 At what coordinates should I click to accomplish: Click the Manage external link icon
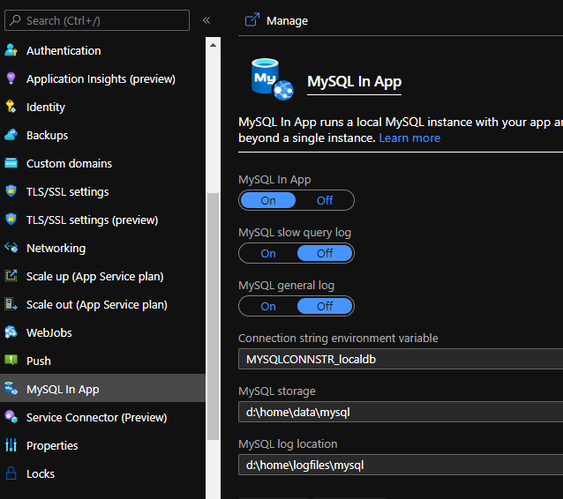tap(252, 20)
